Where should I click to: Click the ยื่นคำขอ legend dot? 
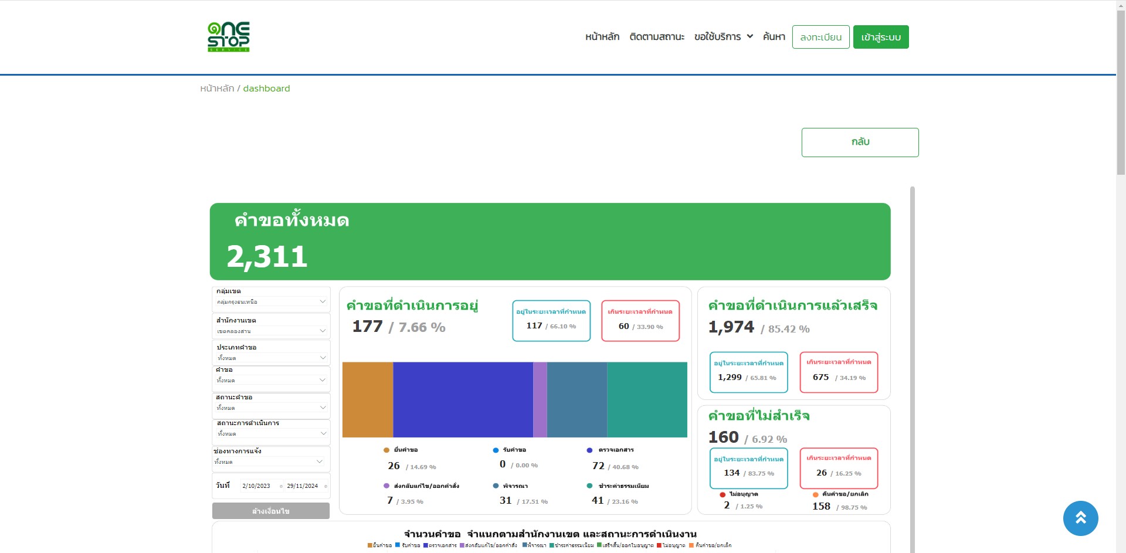tap(386, 450)
